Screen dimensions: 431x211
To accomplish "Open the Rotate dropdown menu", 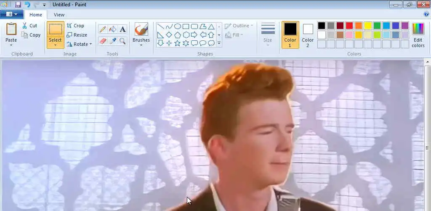I will click(79, 44).
